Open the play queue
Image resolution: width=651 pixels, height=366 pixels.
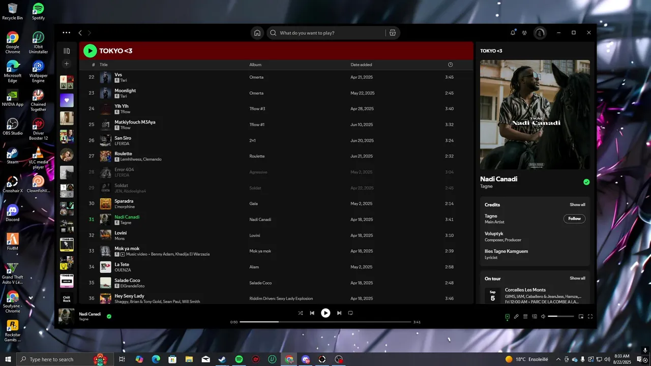coord(525,317)
